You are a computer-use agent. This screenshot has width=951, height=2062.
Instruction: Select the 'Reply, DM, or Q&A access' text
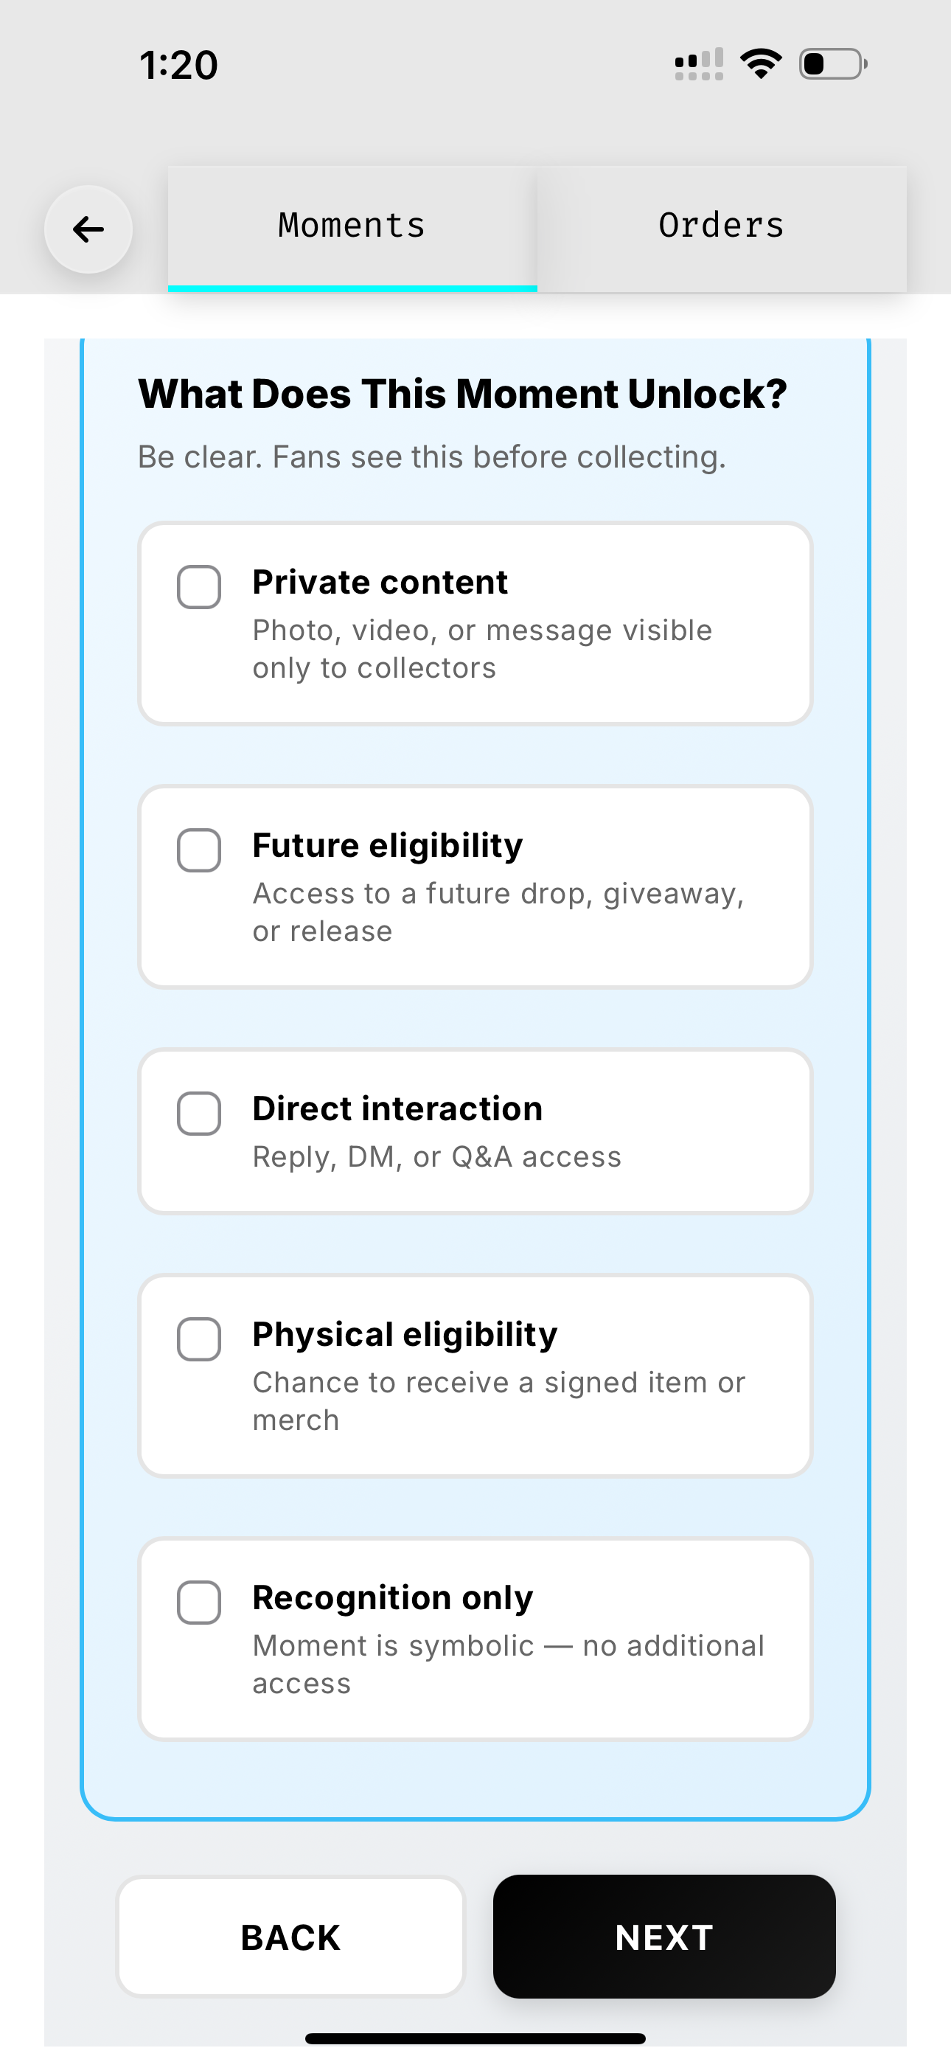(x=437, y=1156)
